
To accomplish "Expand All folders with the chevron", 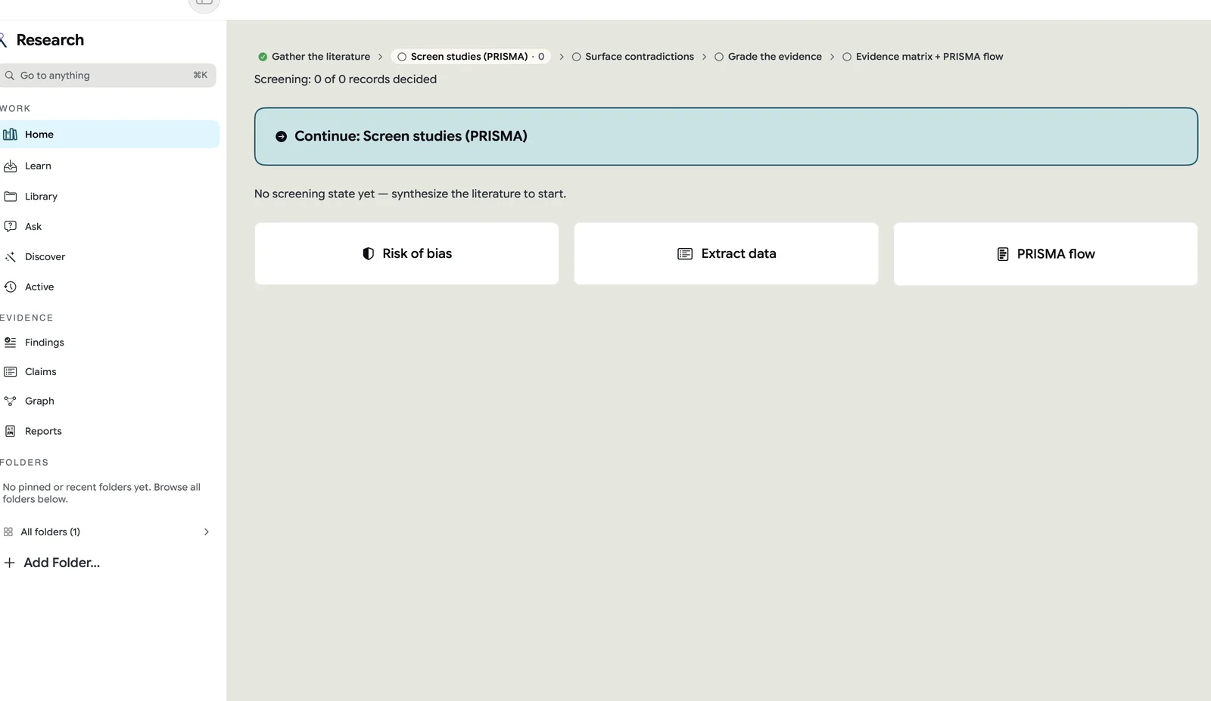I will (x=207, y=532).
